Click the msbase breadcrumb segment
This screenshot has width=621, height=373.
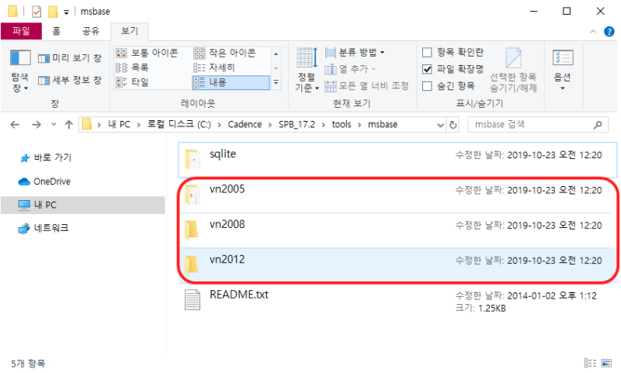coord(383,125)
